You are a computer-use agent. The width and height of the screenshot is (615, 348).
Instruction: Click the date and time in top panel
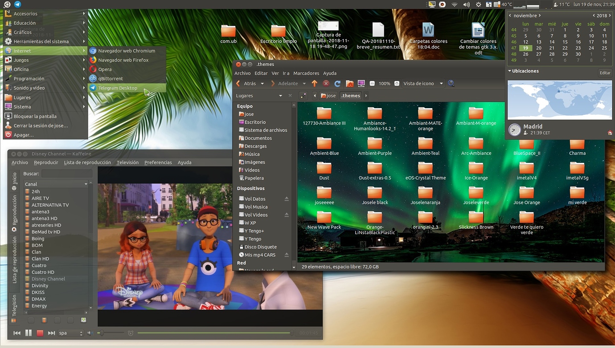(x=594, y=4)
